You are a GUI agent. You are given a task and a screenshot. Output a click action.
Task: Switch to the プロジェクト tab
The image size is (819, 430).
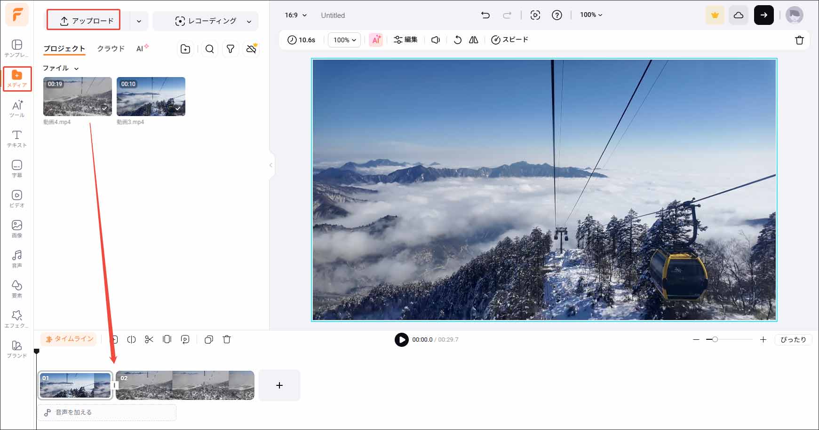[64, 48]
